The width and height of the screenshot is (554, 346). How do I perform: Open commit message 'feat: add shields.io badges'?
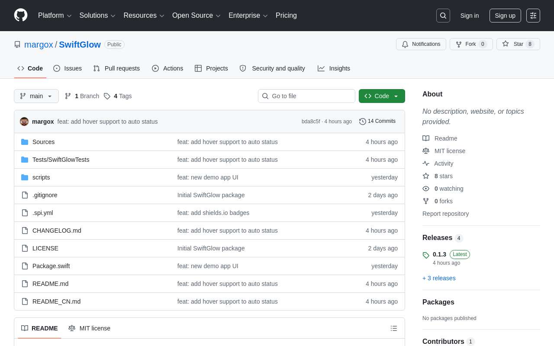pyautogui.click(x=213, y=213)
